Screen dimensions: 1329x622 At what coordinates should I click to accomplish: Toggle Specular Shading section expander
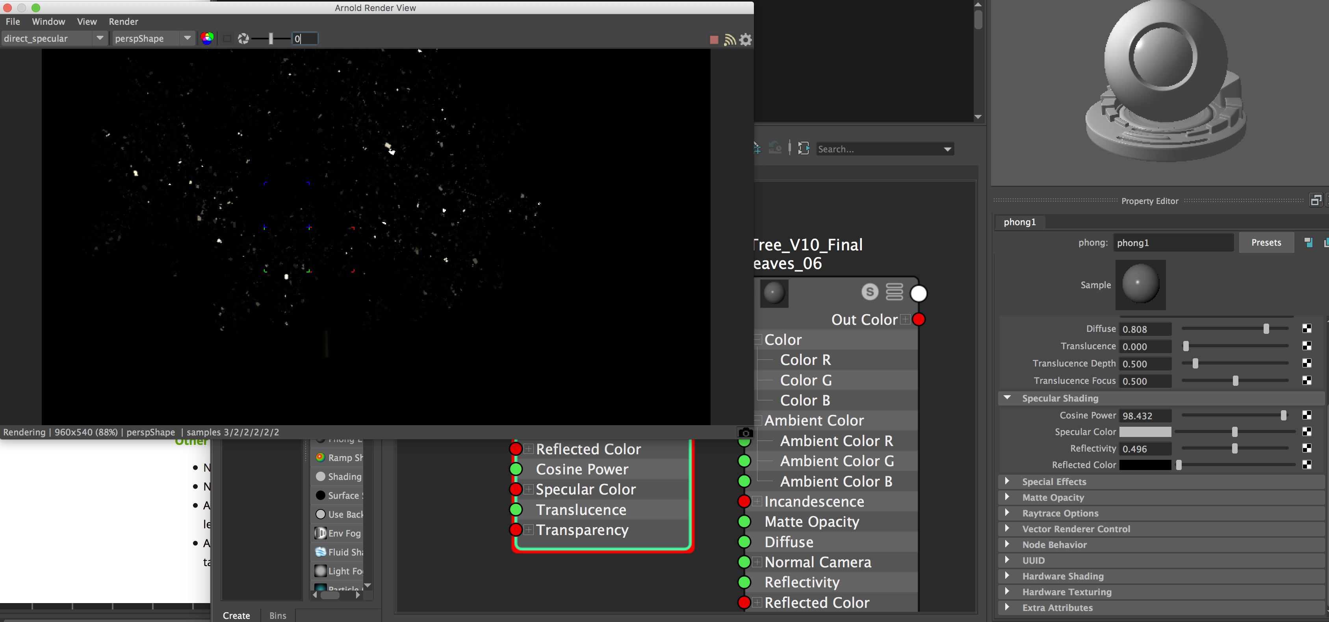[x=1010, y=398]
